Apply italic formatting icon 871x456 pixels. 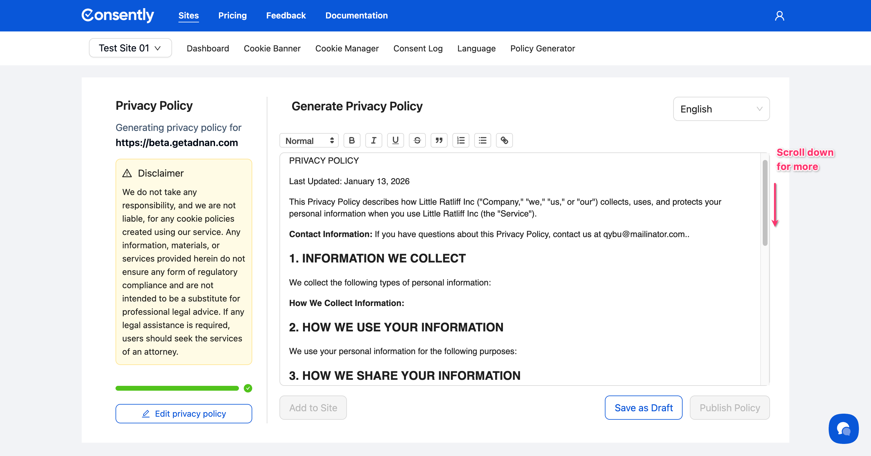374,140
